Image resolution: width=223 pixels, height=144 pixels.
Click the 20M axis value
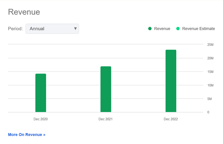210,58
